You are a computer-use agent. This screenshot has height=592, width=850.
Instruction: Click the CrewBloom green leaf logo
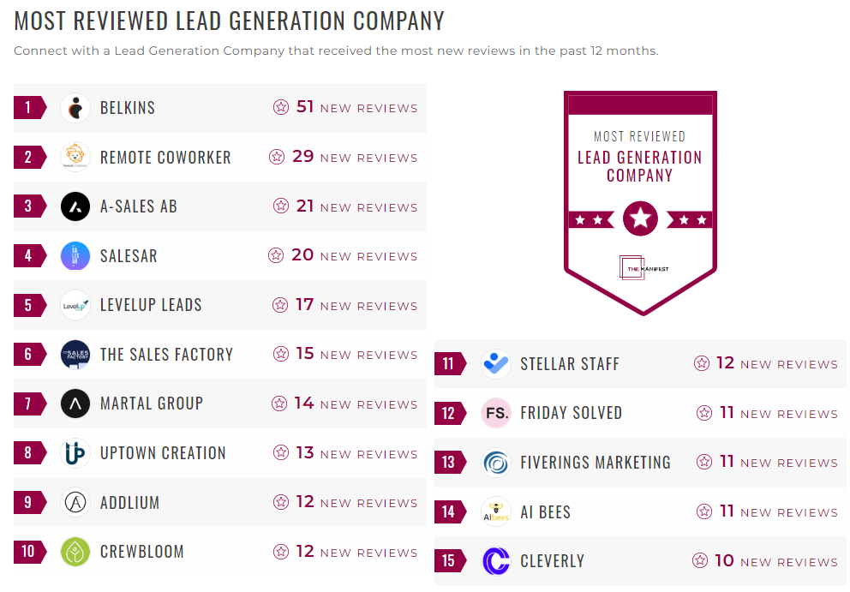pyautogui.click(x=75, y=552)
